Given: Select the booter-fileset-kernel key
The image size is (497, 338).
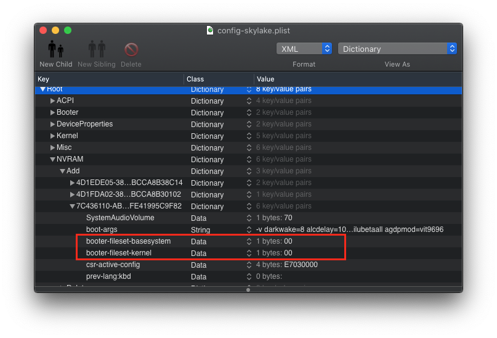Looking at the screenshot, I should tap(119, 253).
